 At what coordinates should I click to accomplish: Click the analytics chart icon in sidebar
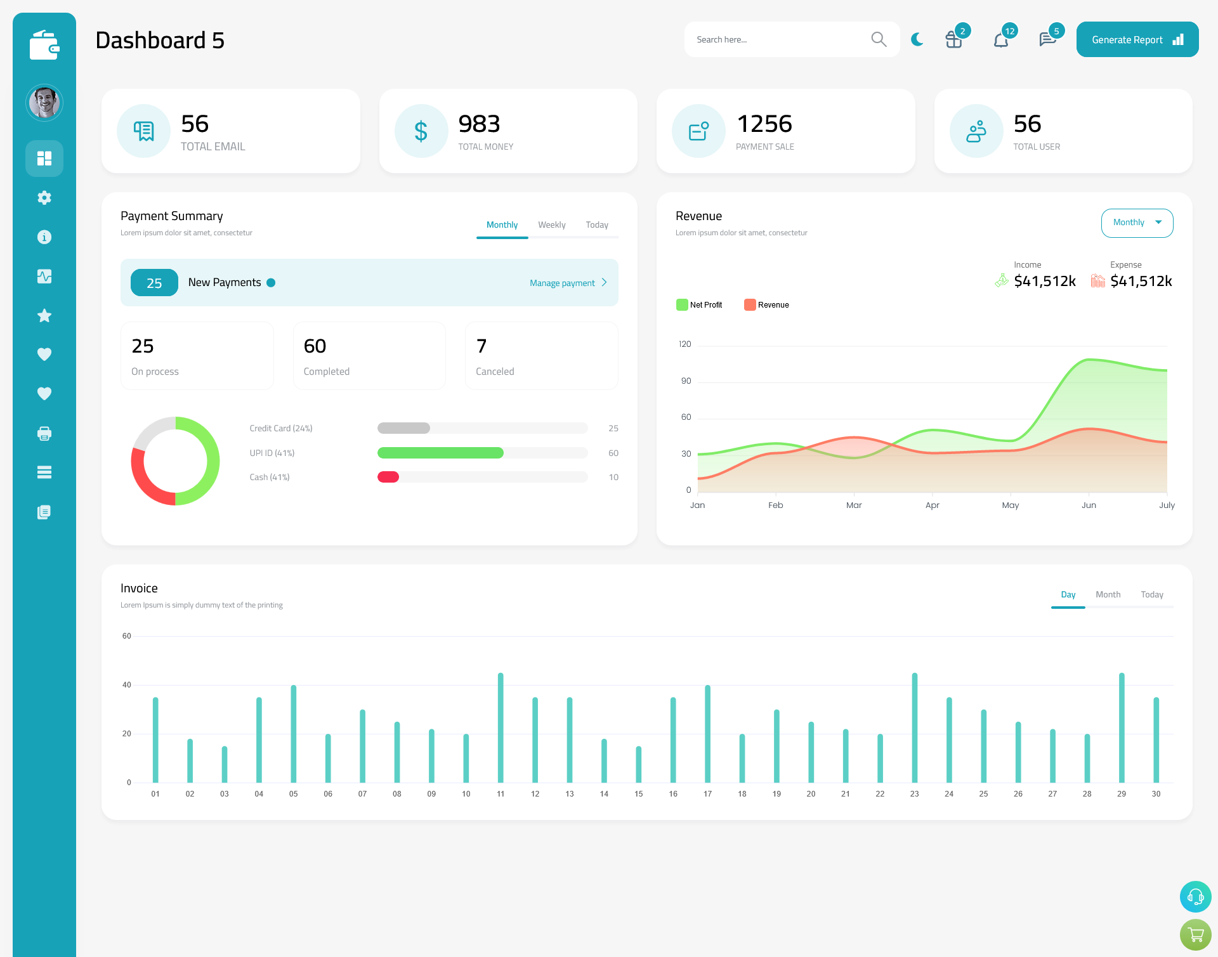[x=44, y=276]
